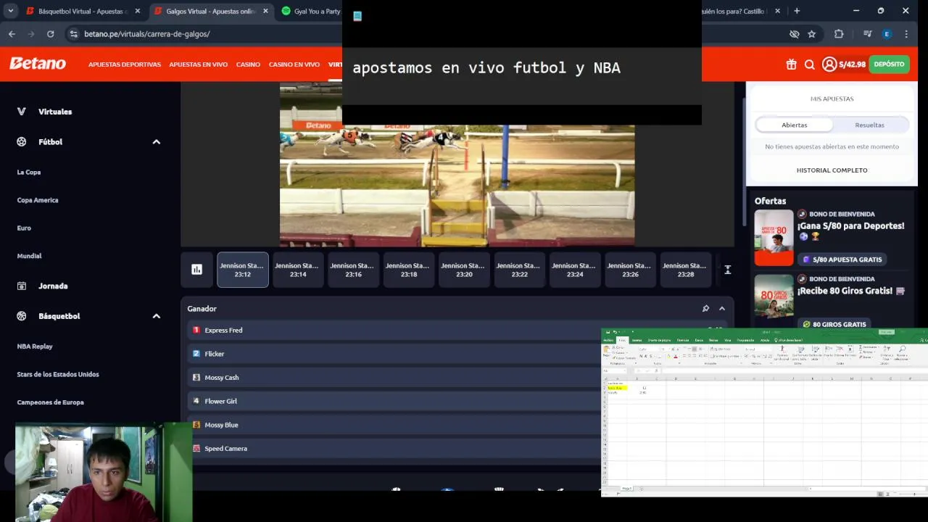Viewport: 928px width, 522px height.
Task: Pick Flower Girl as winner
Action: pyautogui.click(x=394, y=401)
